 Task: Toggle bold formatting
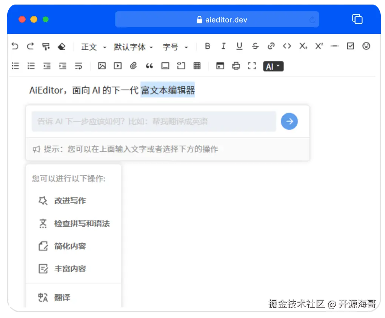click(208, 46)
